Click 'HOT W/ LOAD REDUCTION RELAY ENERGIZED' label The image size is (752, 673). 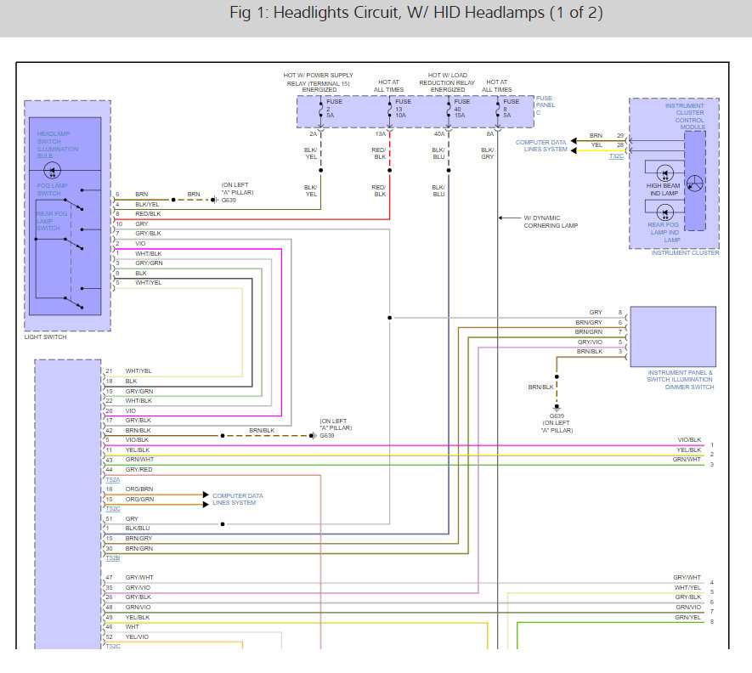tap(447, 82)
